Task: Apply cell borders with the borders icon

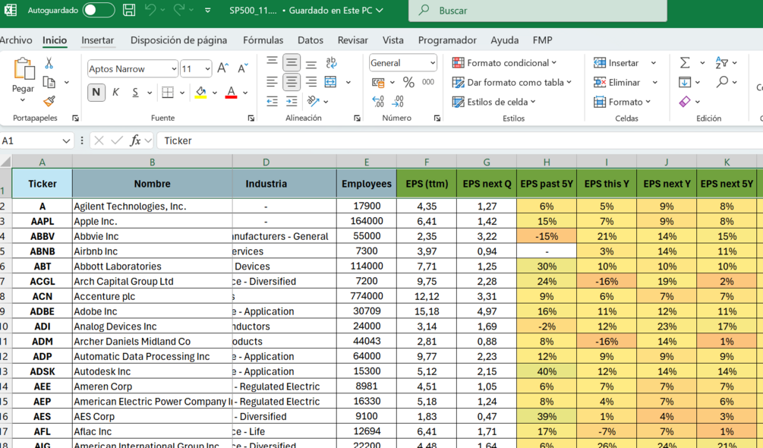Action: (168, 93)
